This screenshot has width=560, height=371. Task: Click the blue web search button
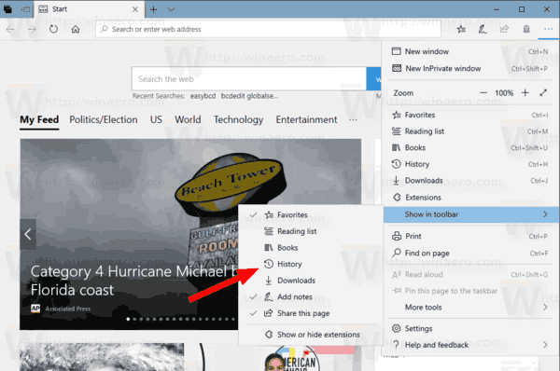pos(374,79)
